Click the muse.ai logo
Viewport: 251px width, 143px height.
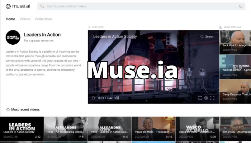coord(18,6)
